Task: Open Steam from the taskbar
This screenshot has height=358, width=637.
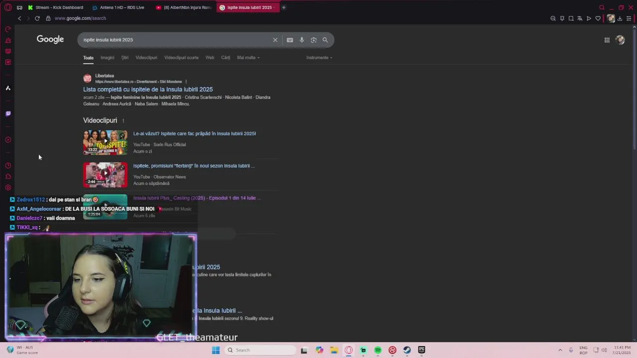Action: pyautogui.click(x=407, y=350)
